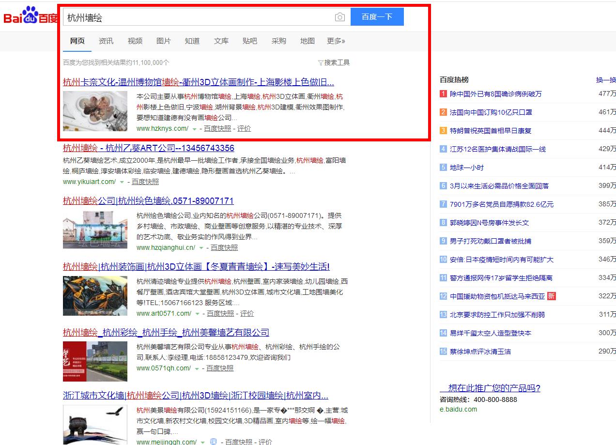Expand dropdown arrow next to www.hzknys.com
Image resolution: width=616 pixels, height=445 pixels.
[195, 129]
